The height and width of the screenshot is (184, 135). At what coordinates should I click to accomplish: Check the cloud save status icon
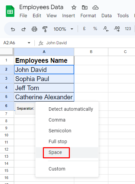point(96,8)
